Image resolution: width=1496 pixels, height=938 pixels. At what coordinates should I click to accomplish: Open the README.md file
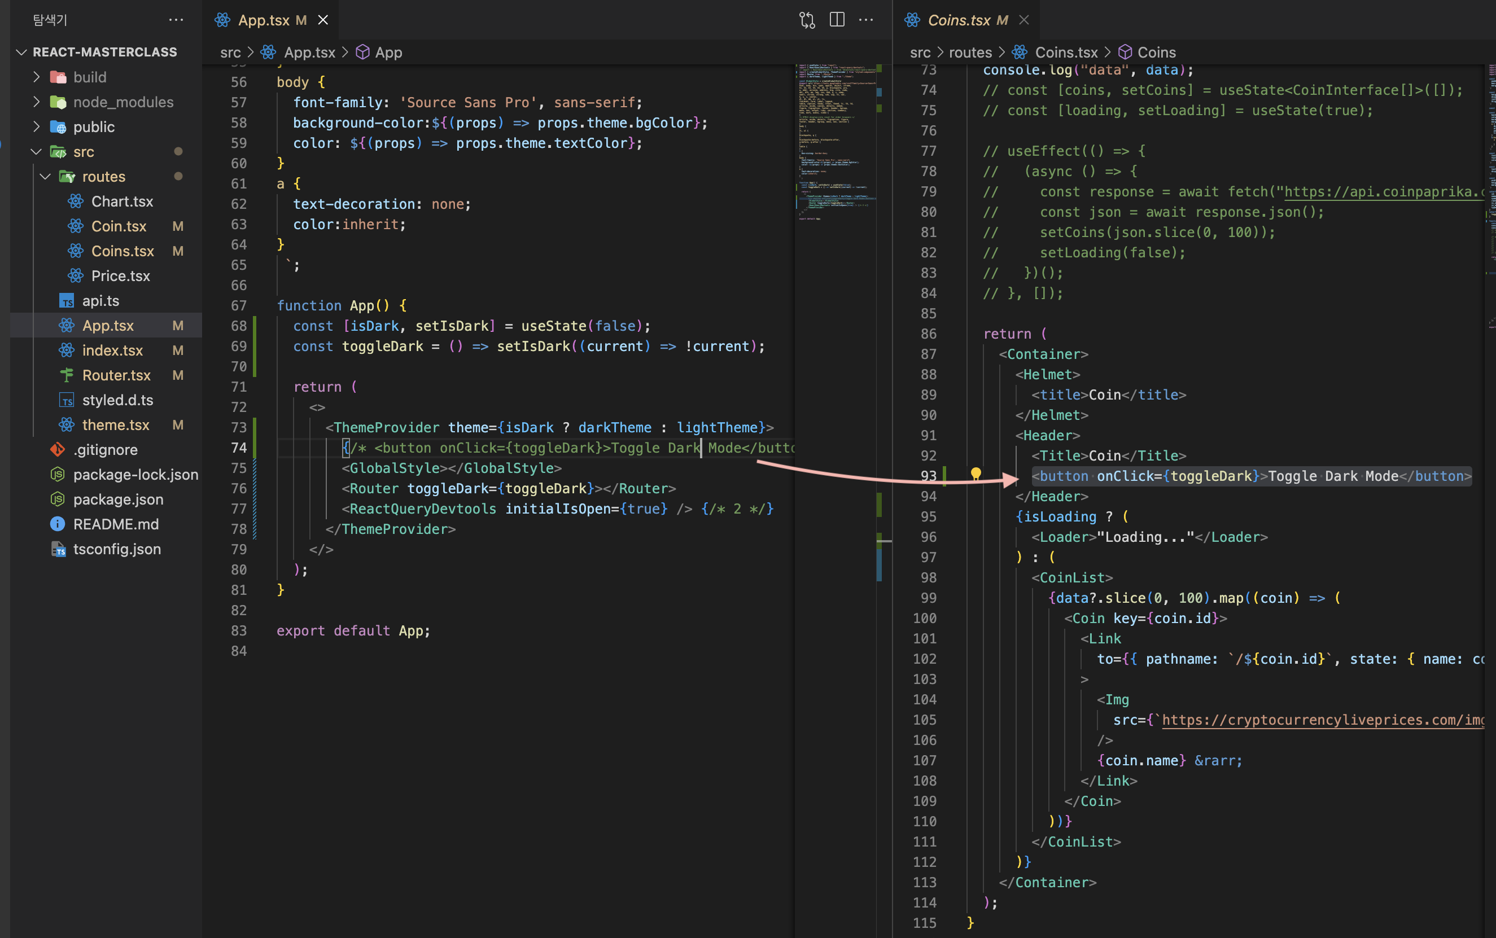115,524
